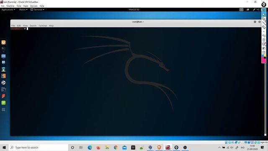Toggle the eye icon in annotation toolbar
The image size is (268, 151).
click(264, 10)
